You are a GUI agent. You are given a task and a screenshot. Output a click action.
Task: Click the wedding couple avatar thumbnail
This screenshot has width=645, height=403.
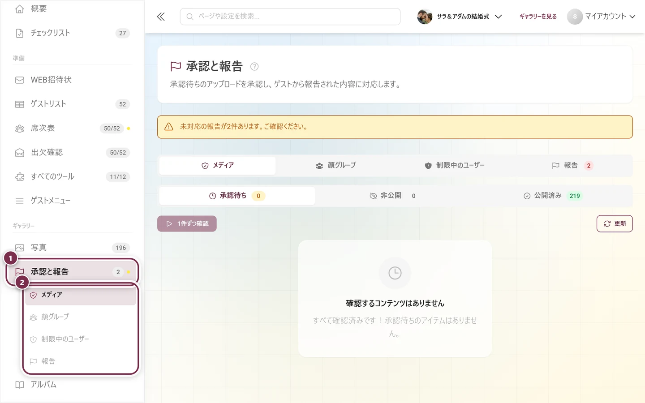coord(425,17)
